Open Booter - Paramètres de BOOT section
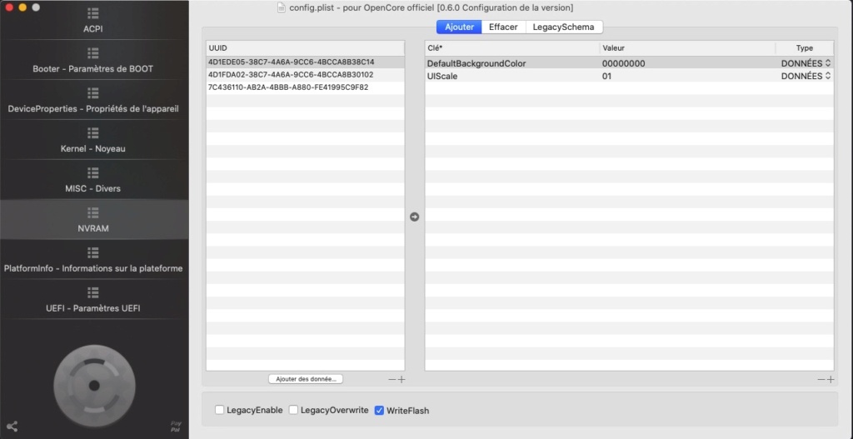 point(93,60)
